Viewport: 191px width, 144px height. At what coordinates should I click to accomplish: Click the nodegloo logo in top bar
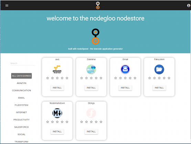[98, 6]
